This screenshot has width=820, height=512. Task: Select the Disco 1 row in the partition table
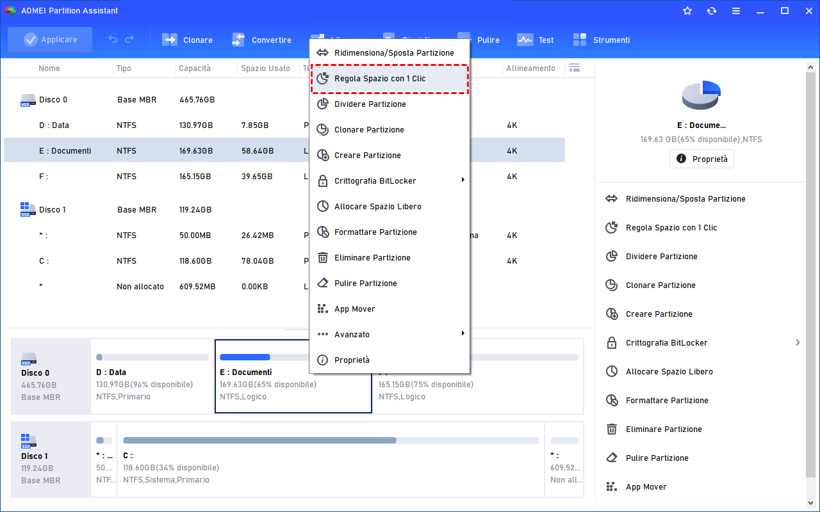click(x=284, y=210)
